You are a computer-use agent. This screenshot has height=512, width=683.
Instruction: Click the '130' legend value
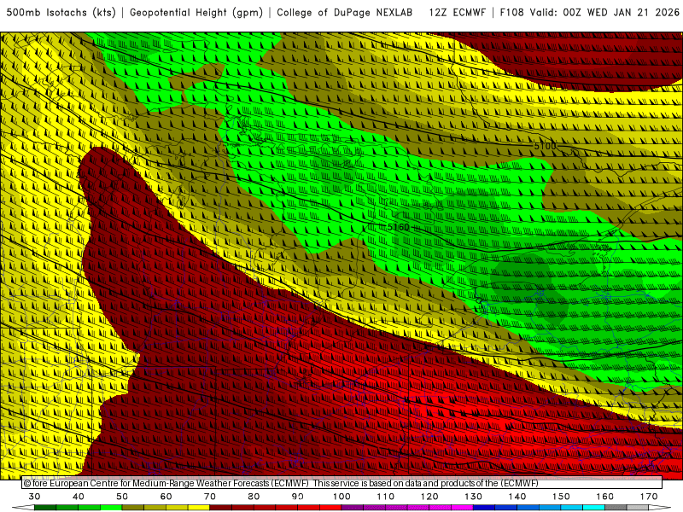coord(474,497)
